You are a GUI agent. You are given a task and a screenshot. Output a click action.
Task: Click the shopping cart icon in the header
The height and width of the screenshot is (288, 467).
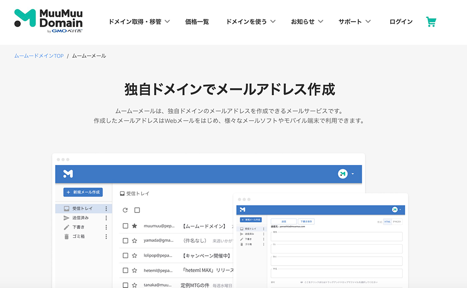click(431, 21)
